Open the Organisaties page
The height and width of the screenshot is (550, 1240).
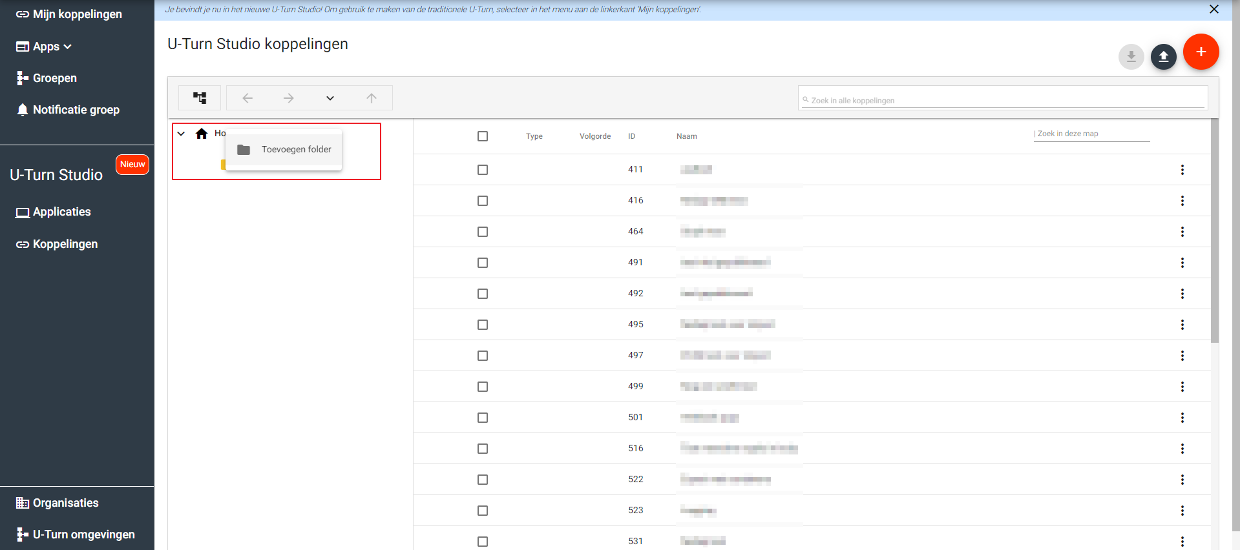pyautogui.click(x=65, y=503)
